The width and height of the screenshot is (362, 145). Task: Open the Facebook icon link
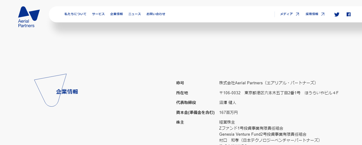coord(348,14)
